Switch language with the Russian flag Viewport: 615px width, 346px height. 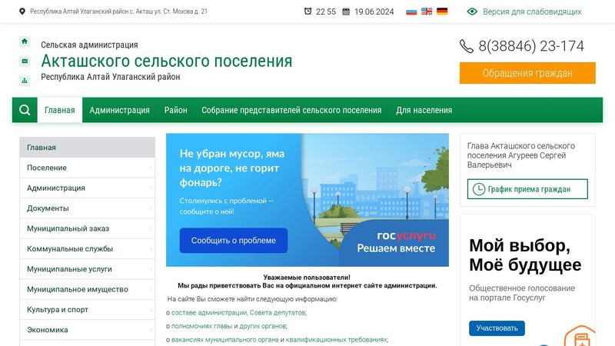(411, 12)
